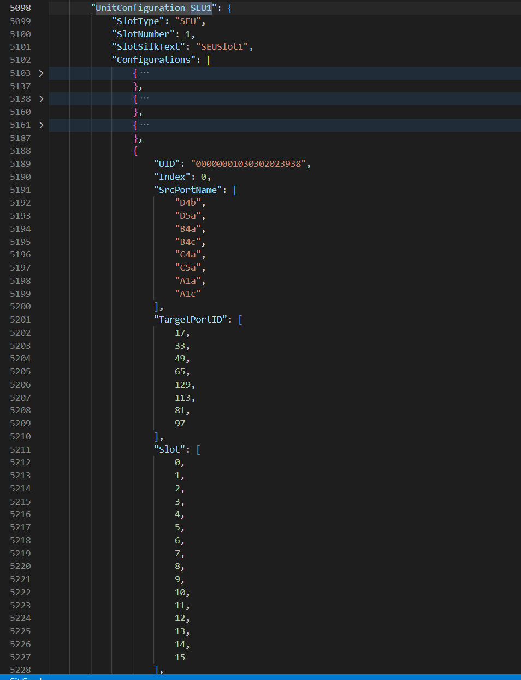The image size is (521, 680).
Task: Unfold the collapsed section at line 5161
Action: [41, 125]
